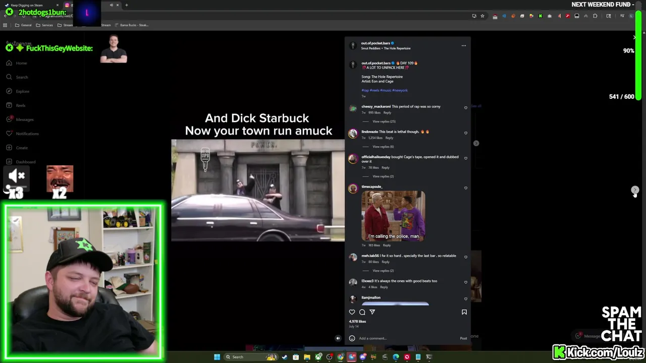This screenshot has width=646, height=363.
Task: Like timecapsule_'s comment
Action: pyautogui.click(x=466, y=188)
